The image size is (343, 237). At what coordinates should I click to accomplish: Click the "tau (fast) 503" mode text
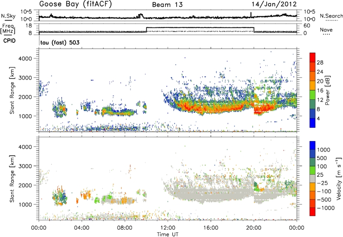tap(60, 42)
